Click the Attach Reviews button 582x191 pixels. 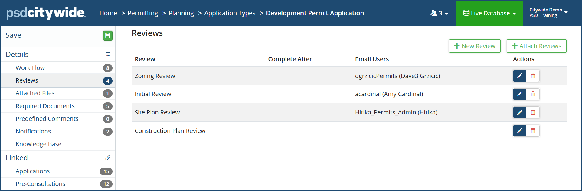point(536,46)
